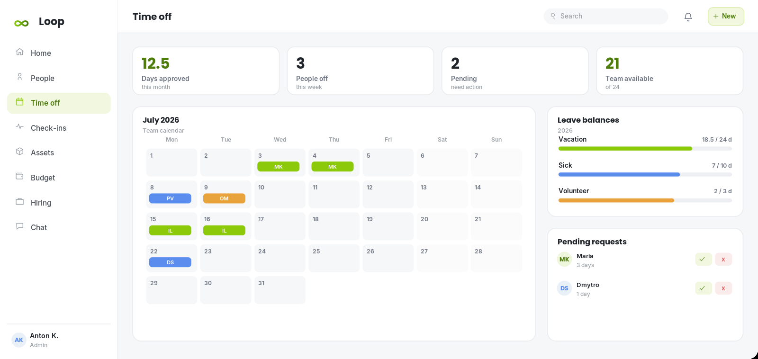Image resolution: width=758 pixels, height=359 pixels.
Task: Navigate to Check-ins
Action: click(59, 128)
